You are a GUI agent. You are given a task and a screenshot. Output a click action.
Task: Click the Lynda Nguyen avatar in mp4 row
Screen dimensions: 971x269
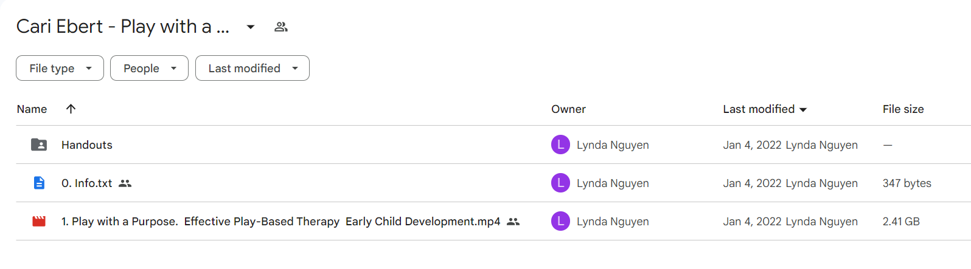point(560,221)
